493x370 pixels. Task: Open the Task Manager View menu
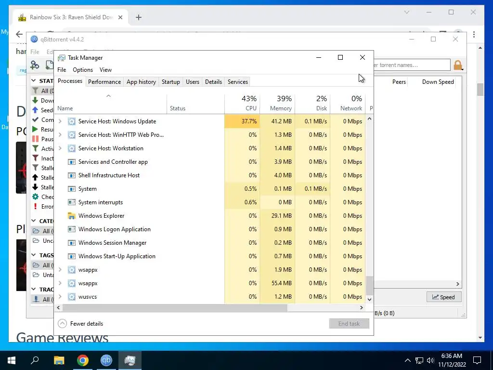pyautogui.click(x=105, y=70)
